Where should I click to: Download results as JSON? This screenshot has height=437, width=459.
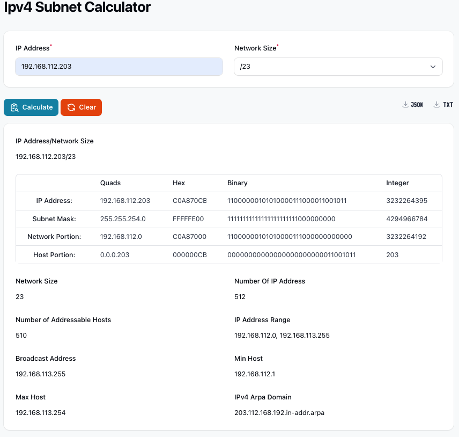point(412,105)
